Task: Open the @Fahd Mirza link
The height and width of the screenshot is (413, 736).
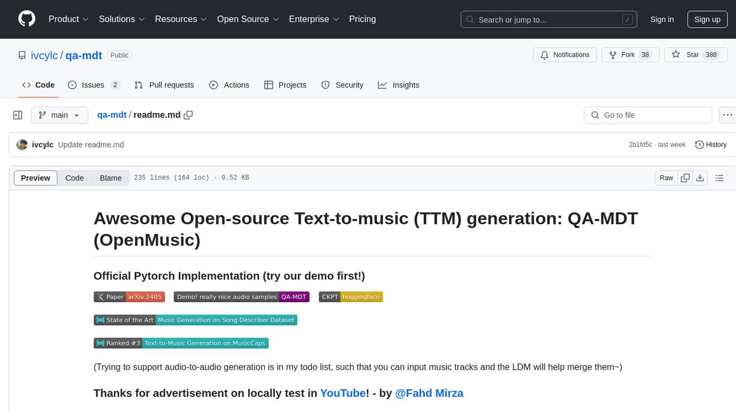Action: click(429, 393)
